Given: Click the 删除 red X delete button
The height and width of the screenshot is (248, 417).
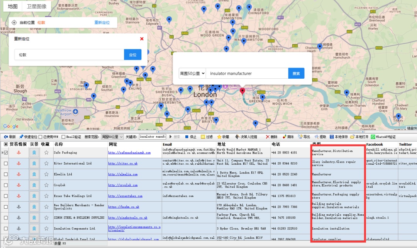Looking at the screenshot, I should tap(271, 137).
